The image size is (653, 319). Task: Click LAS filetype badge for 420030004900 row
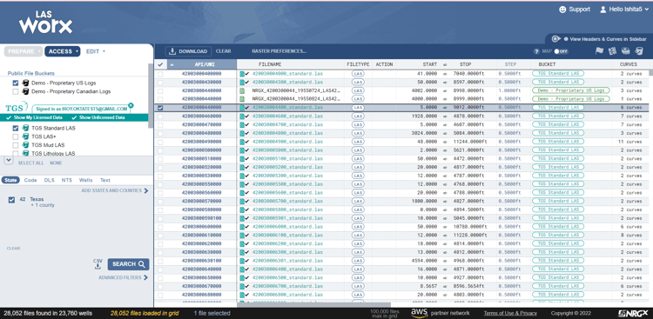click(x=357, y=142)
